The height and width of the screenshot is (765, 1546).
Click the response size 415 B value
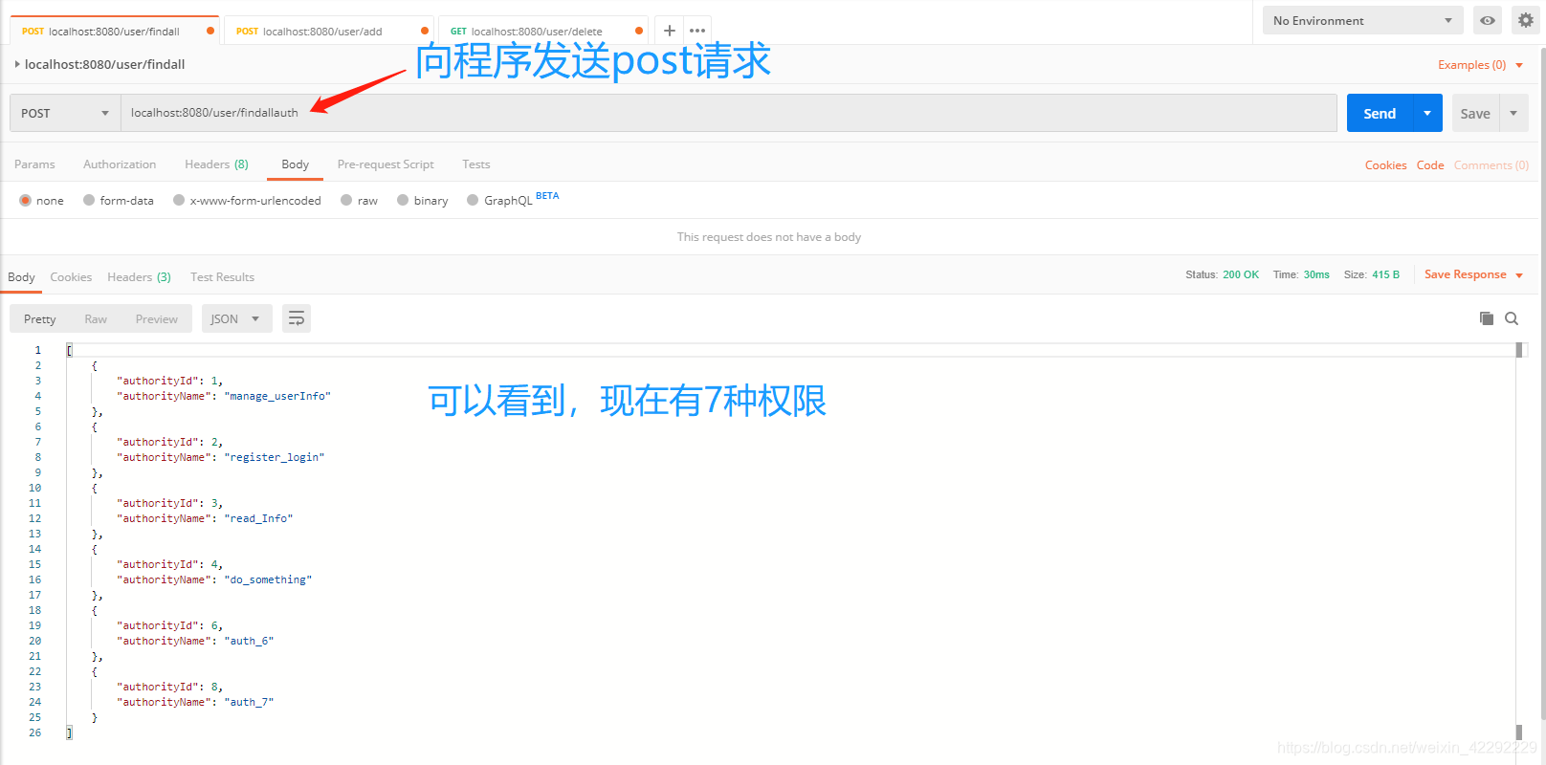(1385, 274)
